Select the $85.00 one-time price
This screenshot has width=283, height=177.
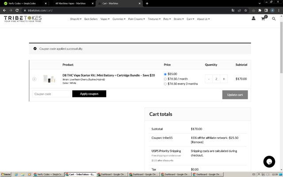tap(165, 74)
